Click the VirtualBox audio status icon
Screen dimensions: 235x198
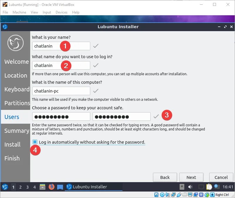168,195
